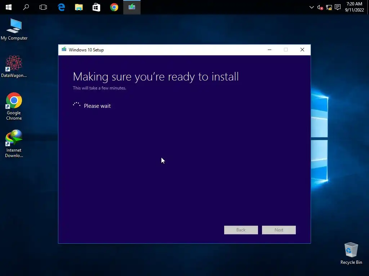Open the taskbar clock showing 7:20 AM
369x276 pixels.
(355, 7)
